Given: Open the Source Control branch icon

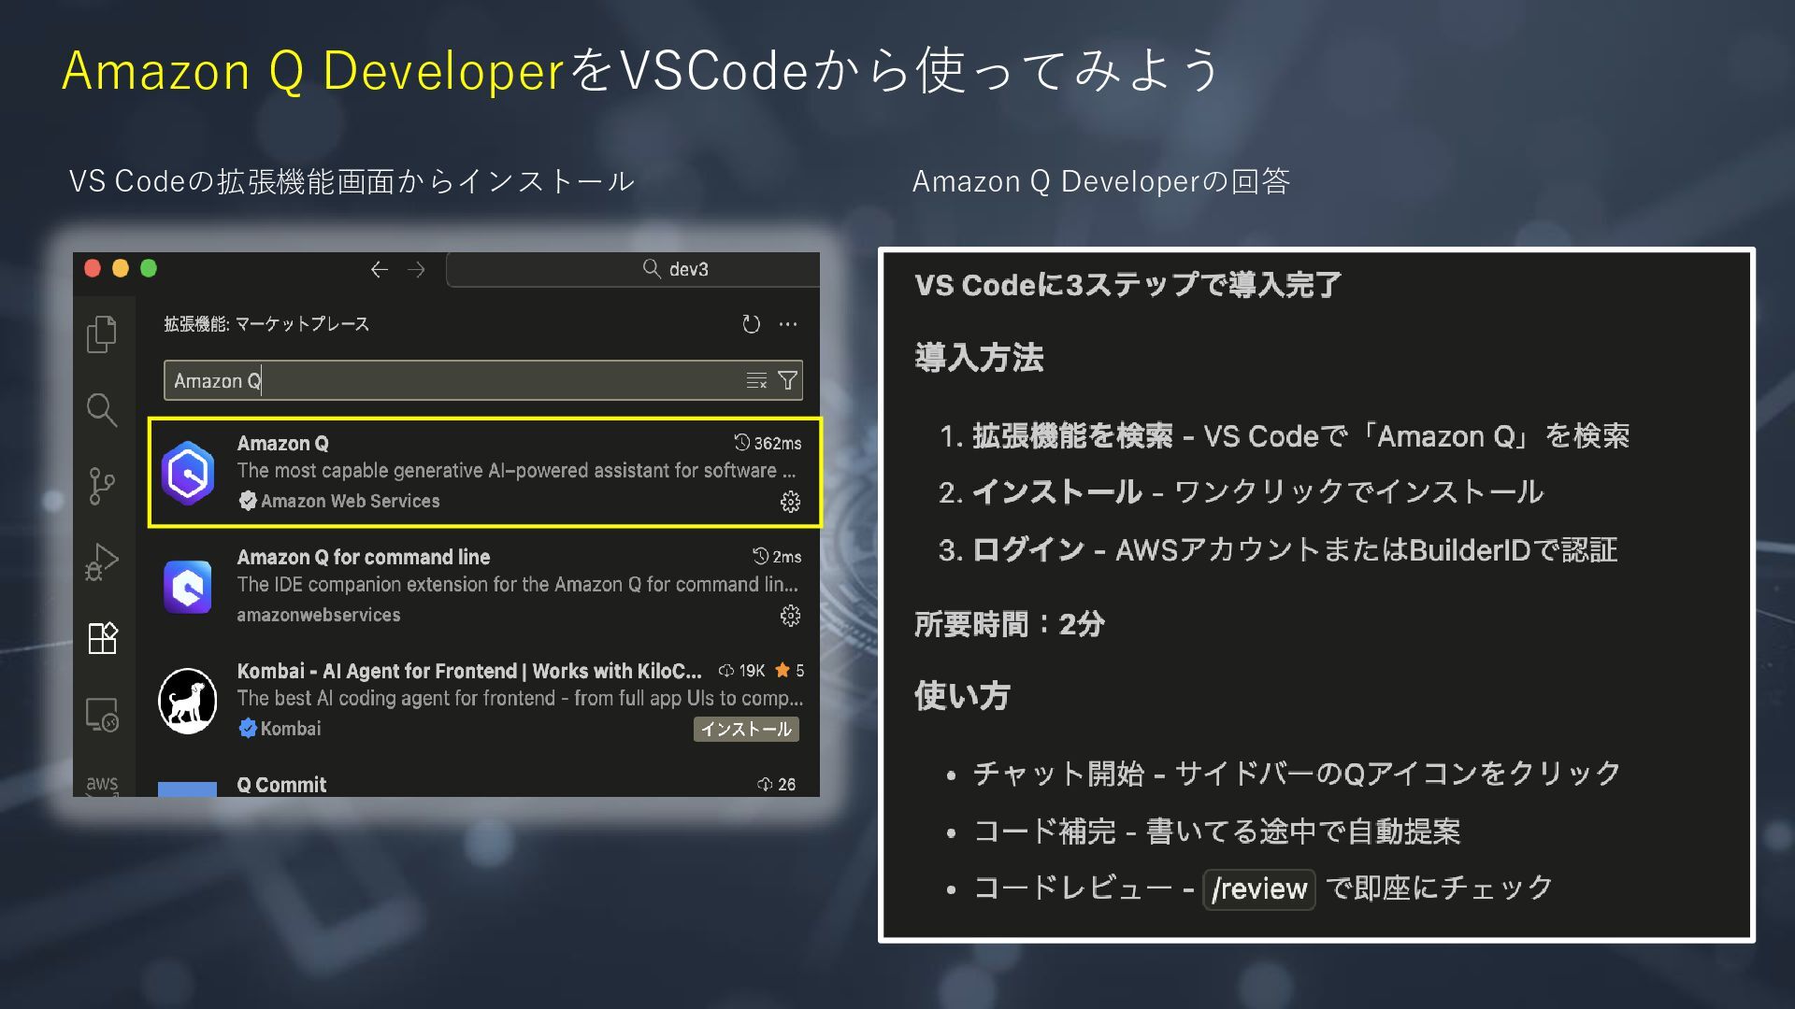Looking at the screenshot, I should coord(102,486).
